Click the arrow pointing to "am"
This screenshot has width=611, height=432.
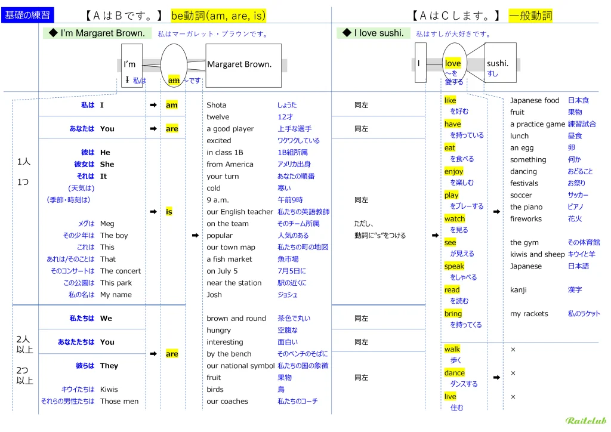(x=153, y=105)
